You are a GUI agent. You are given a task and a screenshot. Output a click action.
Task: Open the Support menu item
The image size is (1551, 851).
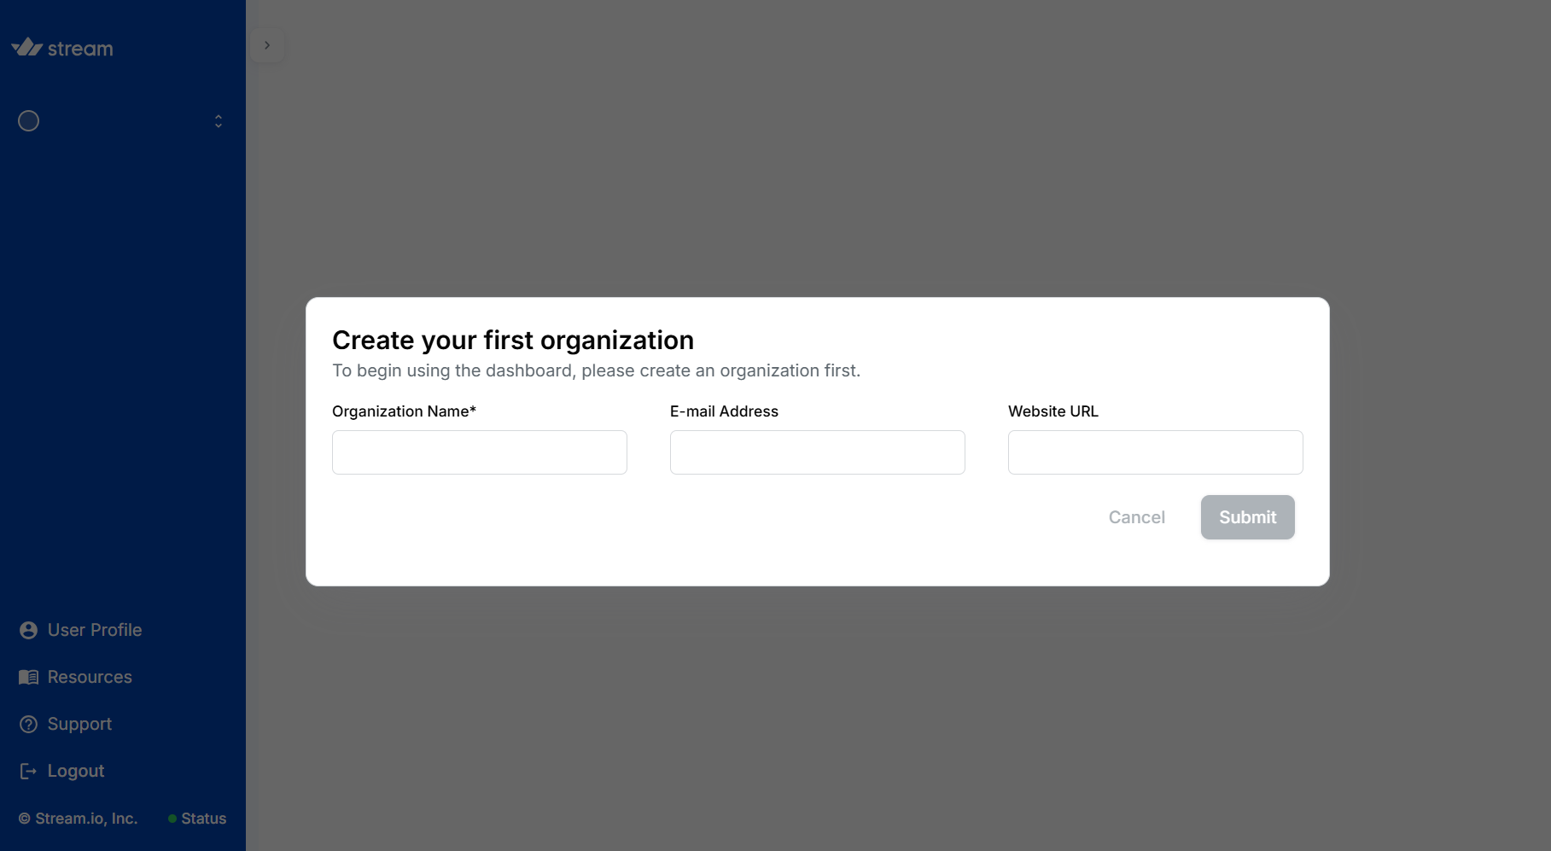pos(79,724)
